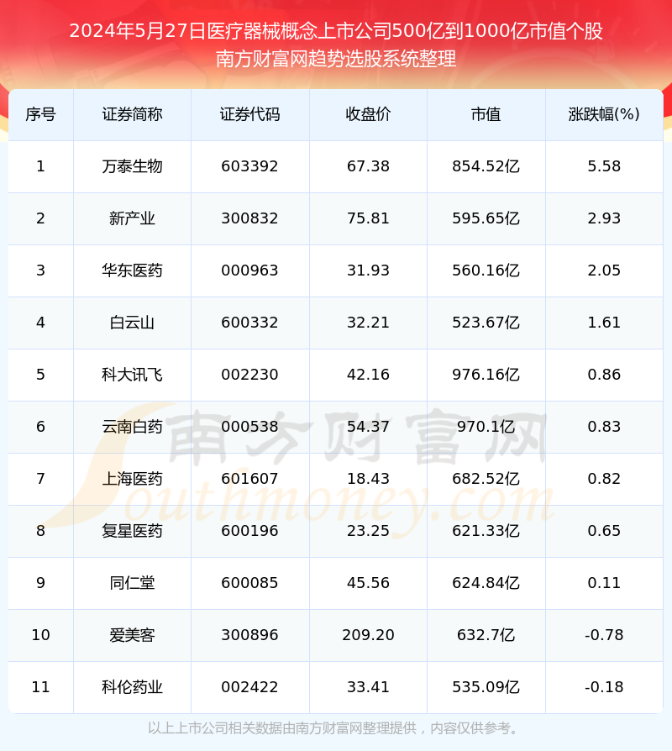Select stock name 华东医药

132,270
